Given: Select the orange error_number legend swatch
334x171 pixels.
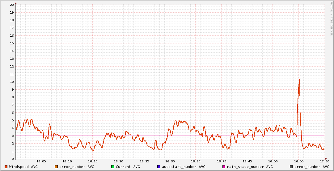Looking at the screenshot, I should [x=56, y=167].
